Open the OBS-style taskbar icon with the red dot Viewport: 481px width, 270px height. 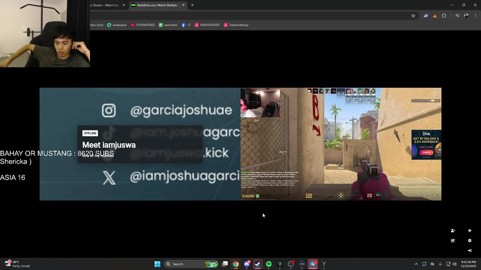coord(291,264)
